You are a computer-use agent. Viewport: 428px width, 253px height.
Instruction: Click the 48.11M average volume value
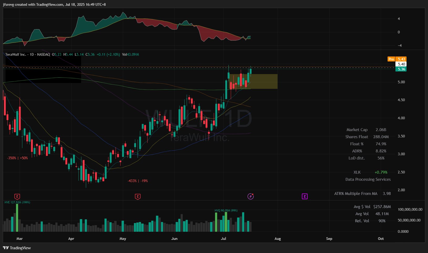pyautogui.click(x=382, y=214)
